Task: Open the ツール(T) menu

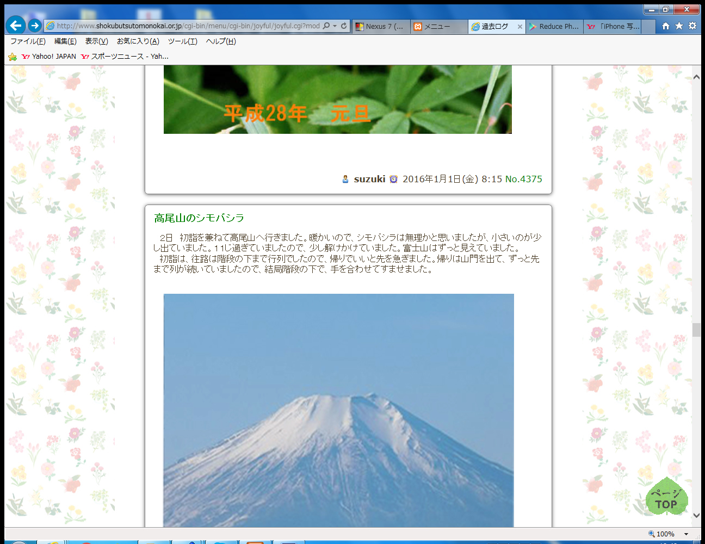Action: tap(183, 41)
